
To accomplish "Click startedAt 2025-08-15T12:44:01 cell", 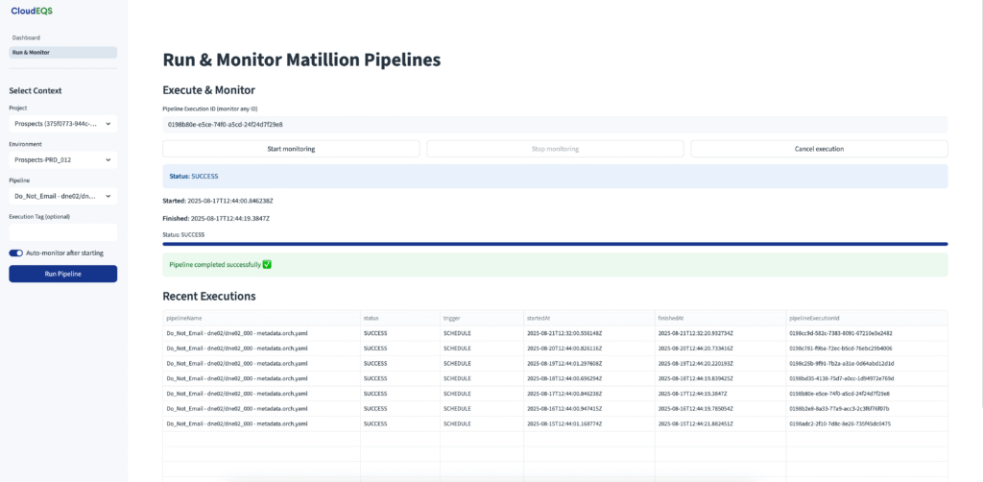I will (x=589, y=423).
